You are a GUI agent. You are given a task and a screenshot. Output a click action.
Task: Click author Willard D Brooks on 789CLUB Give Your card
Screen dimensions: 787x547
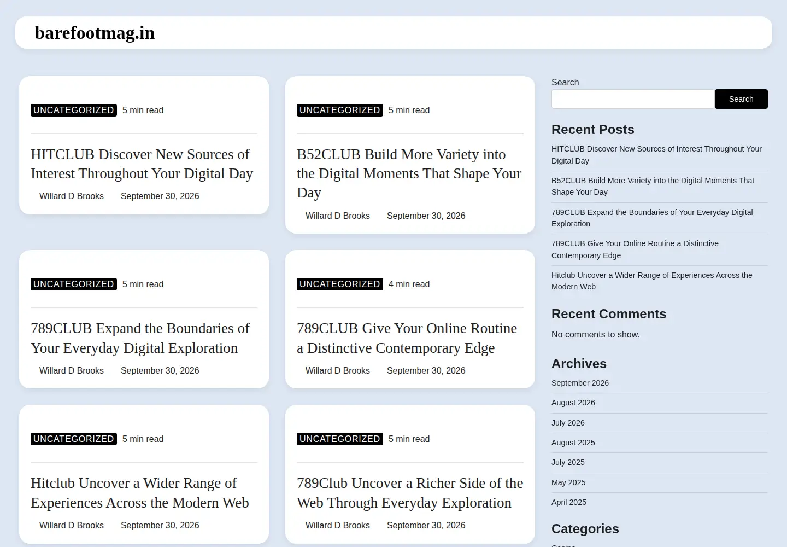[x=338, y=370]
